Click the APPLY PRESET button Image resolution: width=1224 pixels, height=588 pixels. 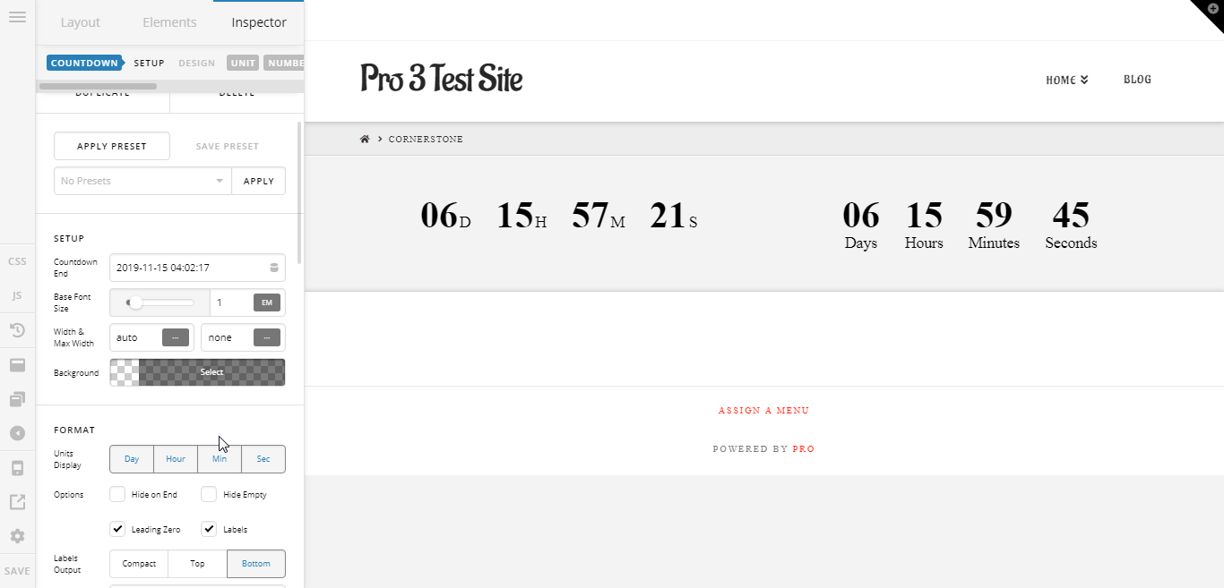(x=112, y=146)
